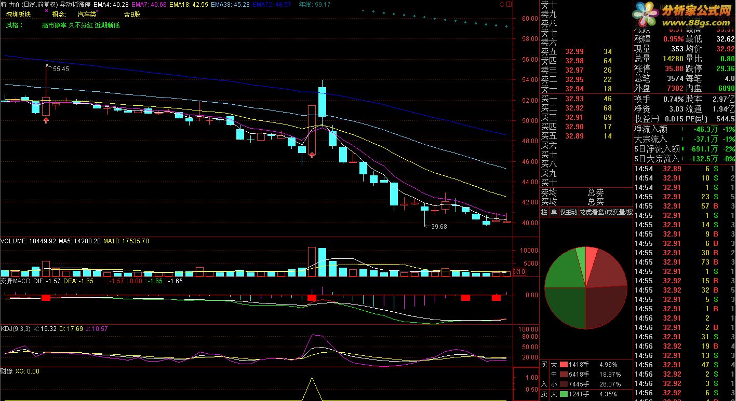Select the 单 display tab
This screenshot has height=401, width=736.
554,212
